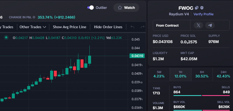Click the buy/sell volume ratio bar
233x111 pixels.
pos(202,110)
